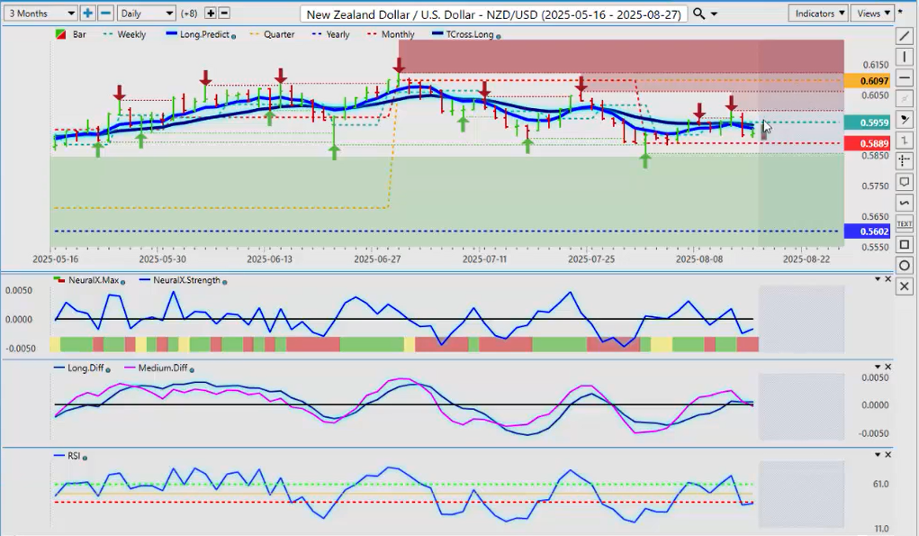Open the Daily interval dropdown

(x=147, y=14)
